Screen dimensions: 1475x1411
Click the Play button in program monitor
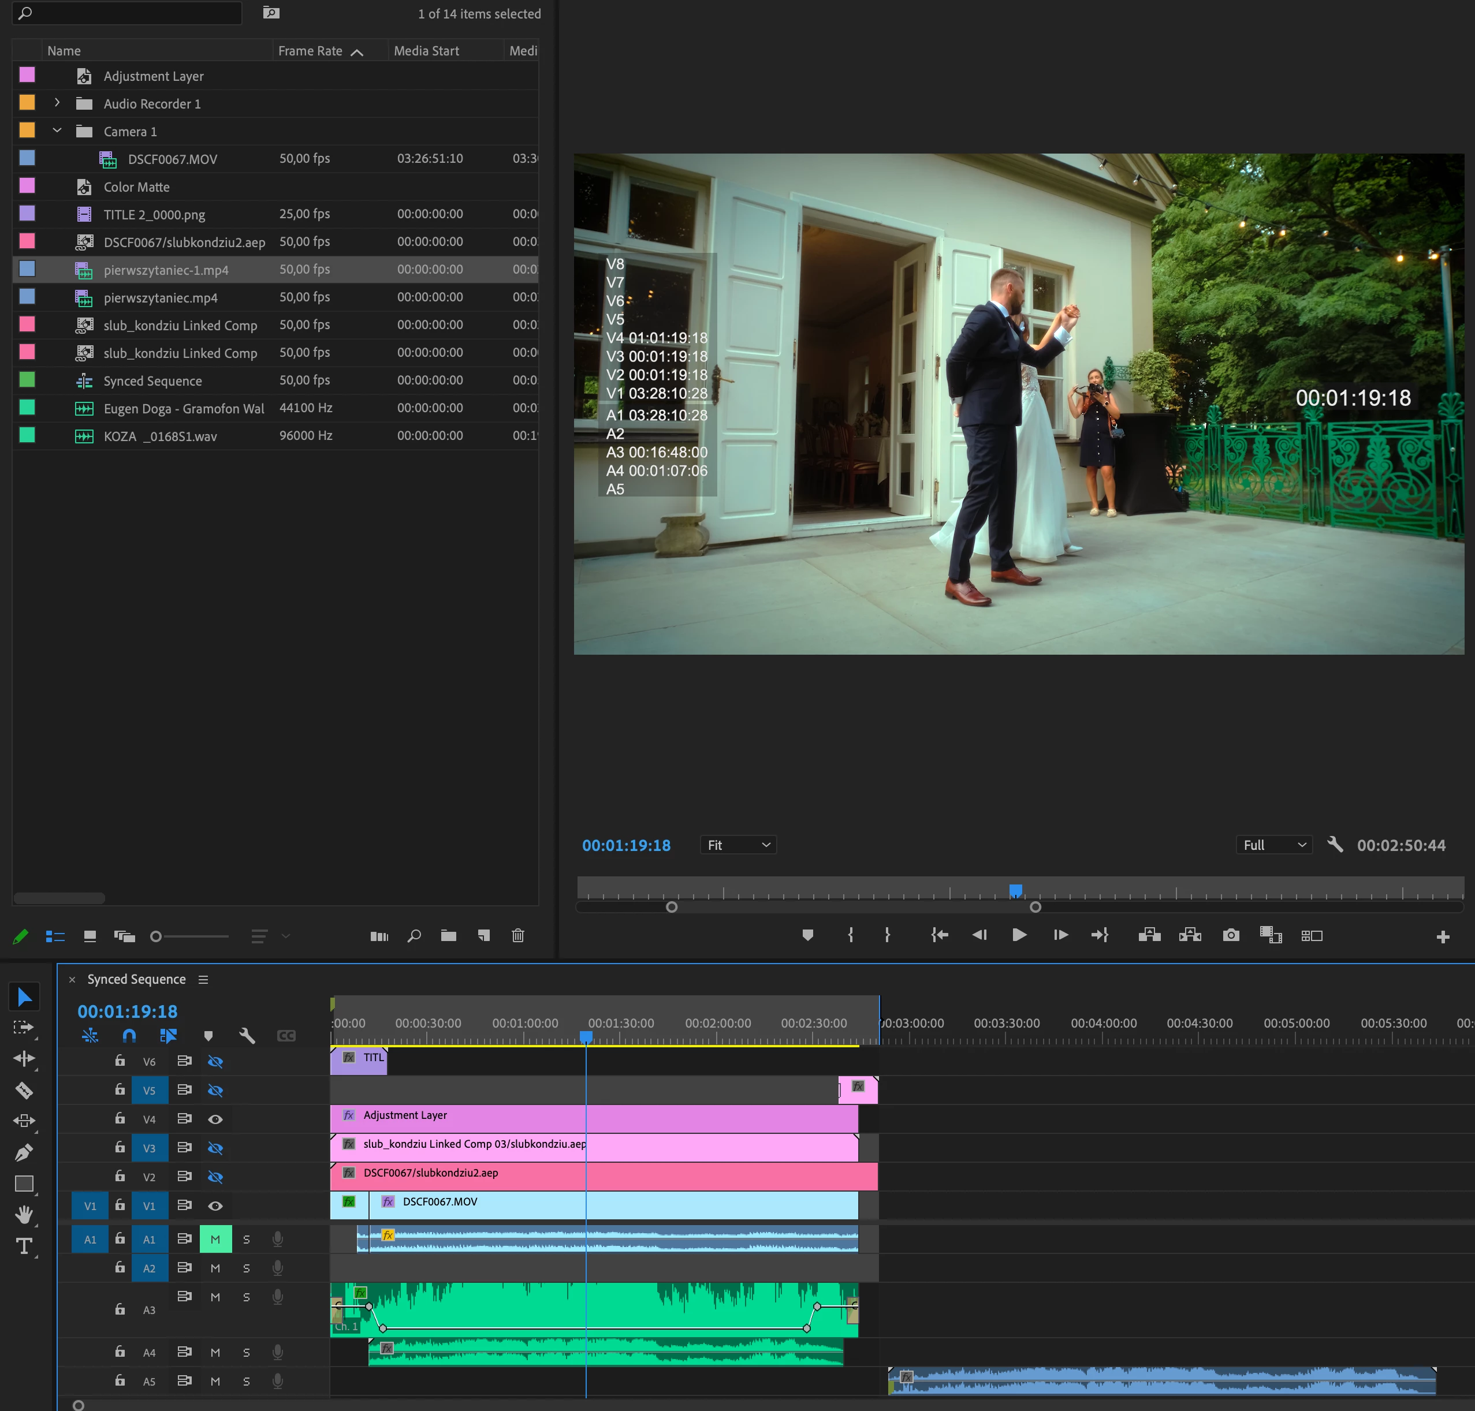click(x=1019, y=935)
